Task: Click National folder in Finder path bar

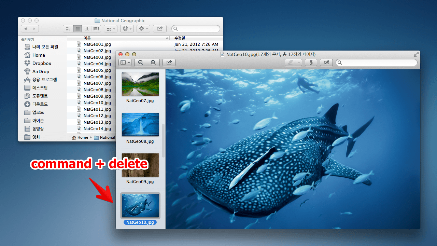Action: 104,137
